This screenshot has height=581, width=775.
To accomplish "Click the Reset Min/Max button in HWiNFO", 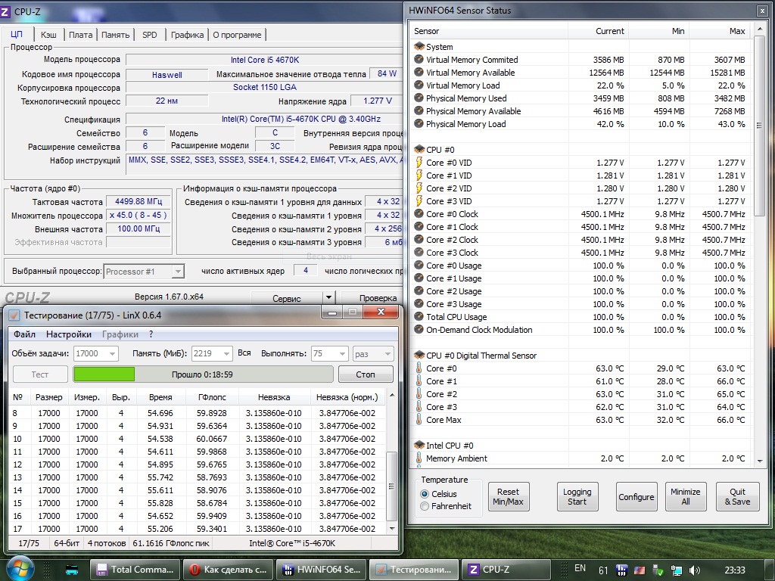I will 508,496.
